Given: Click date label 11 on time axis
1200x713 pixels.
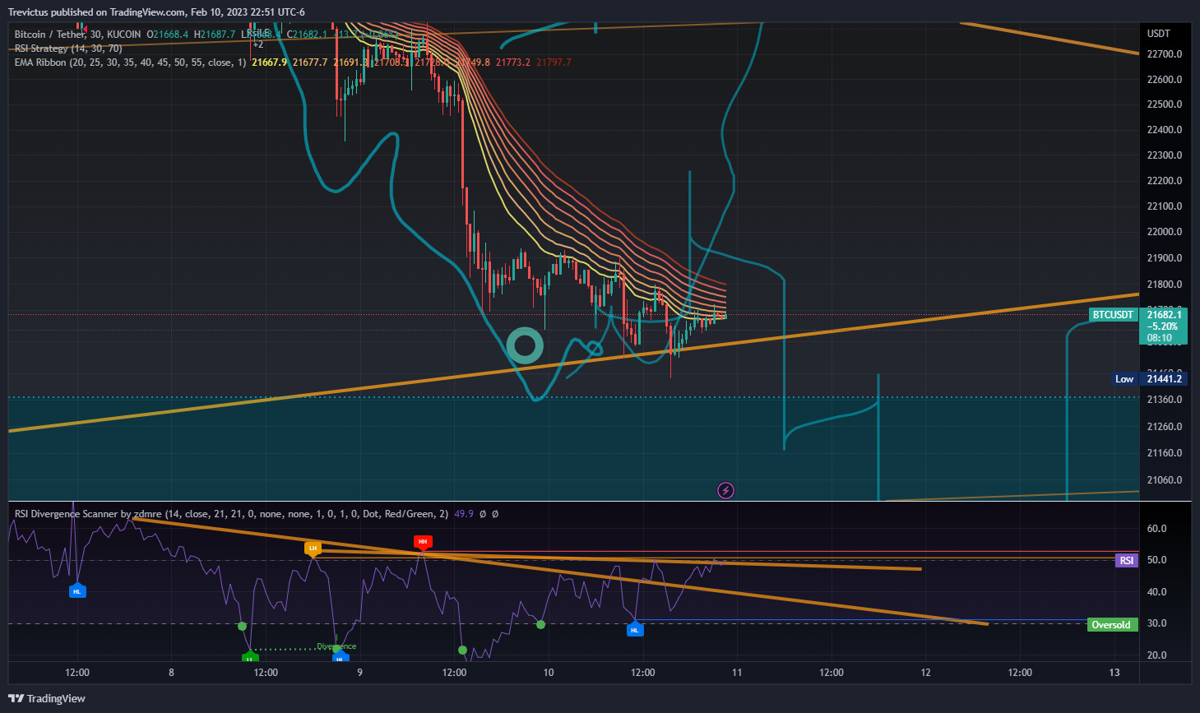Looking at the screenshot, I should [737, 673].
